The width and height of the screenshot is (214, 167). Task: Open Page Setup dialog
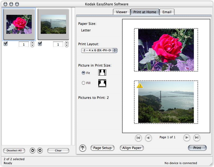[x=103, y=148]
